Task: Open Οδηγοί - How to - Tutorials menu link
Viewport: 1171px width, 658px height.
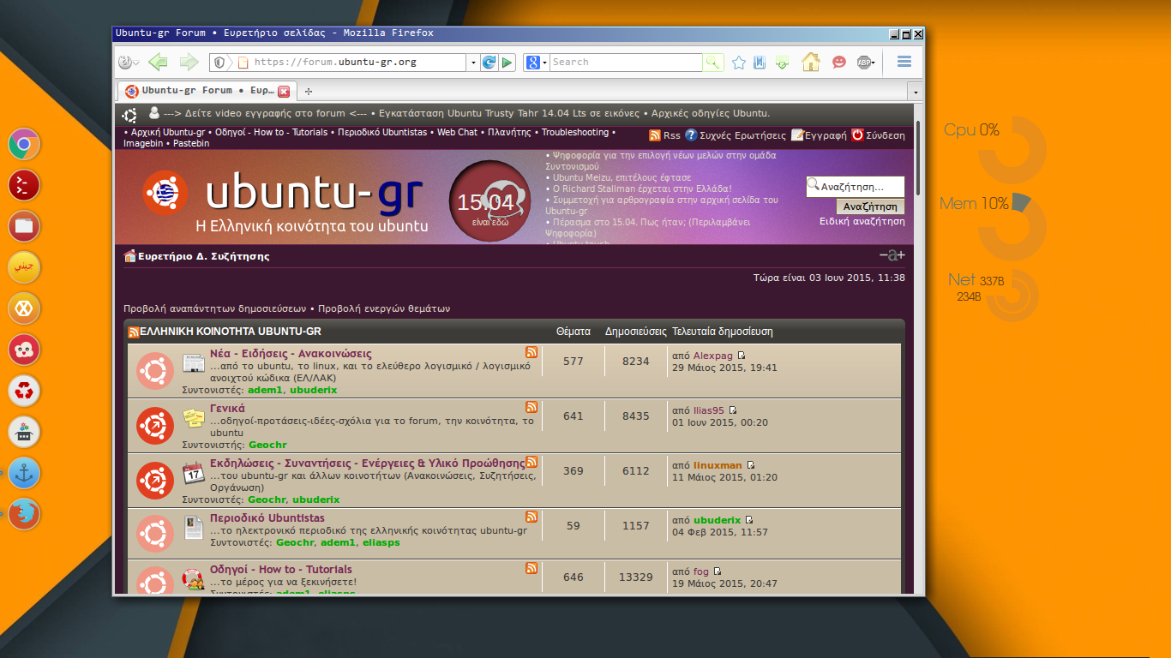Action: click(272, 133)
